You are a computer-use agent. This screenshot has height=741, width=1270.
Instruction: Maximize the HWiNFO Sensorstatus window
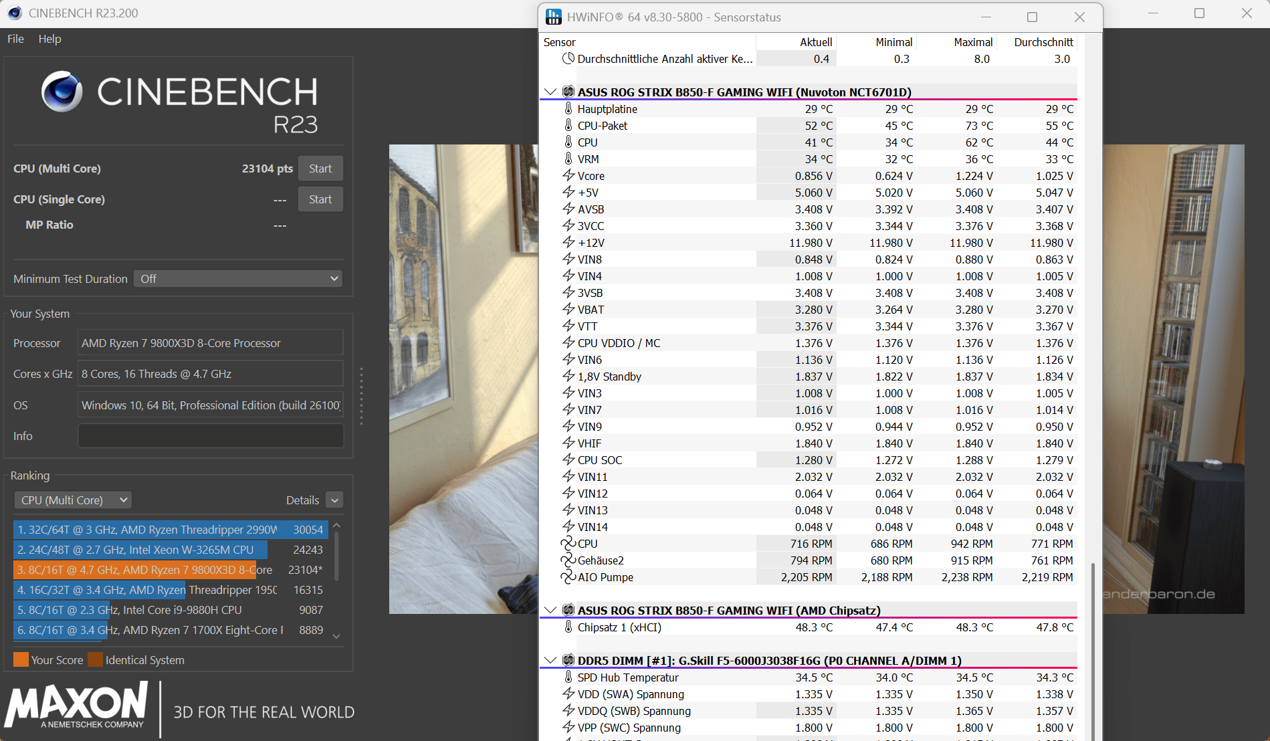(1032, 17)
